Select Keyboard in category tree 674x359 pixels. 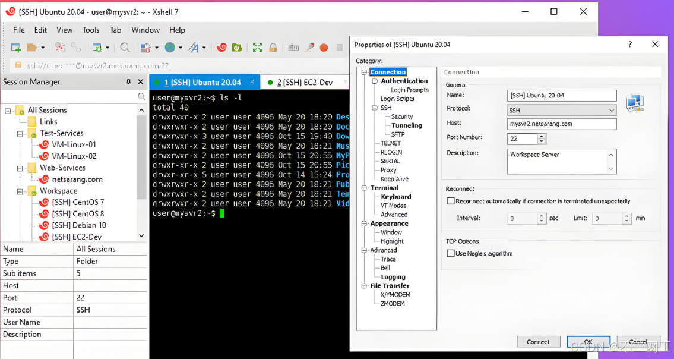[396, 196]
